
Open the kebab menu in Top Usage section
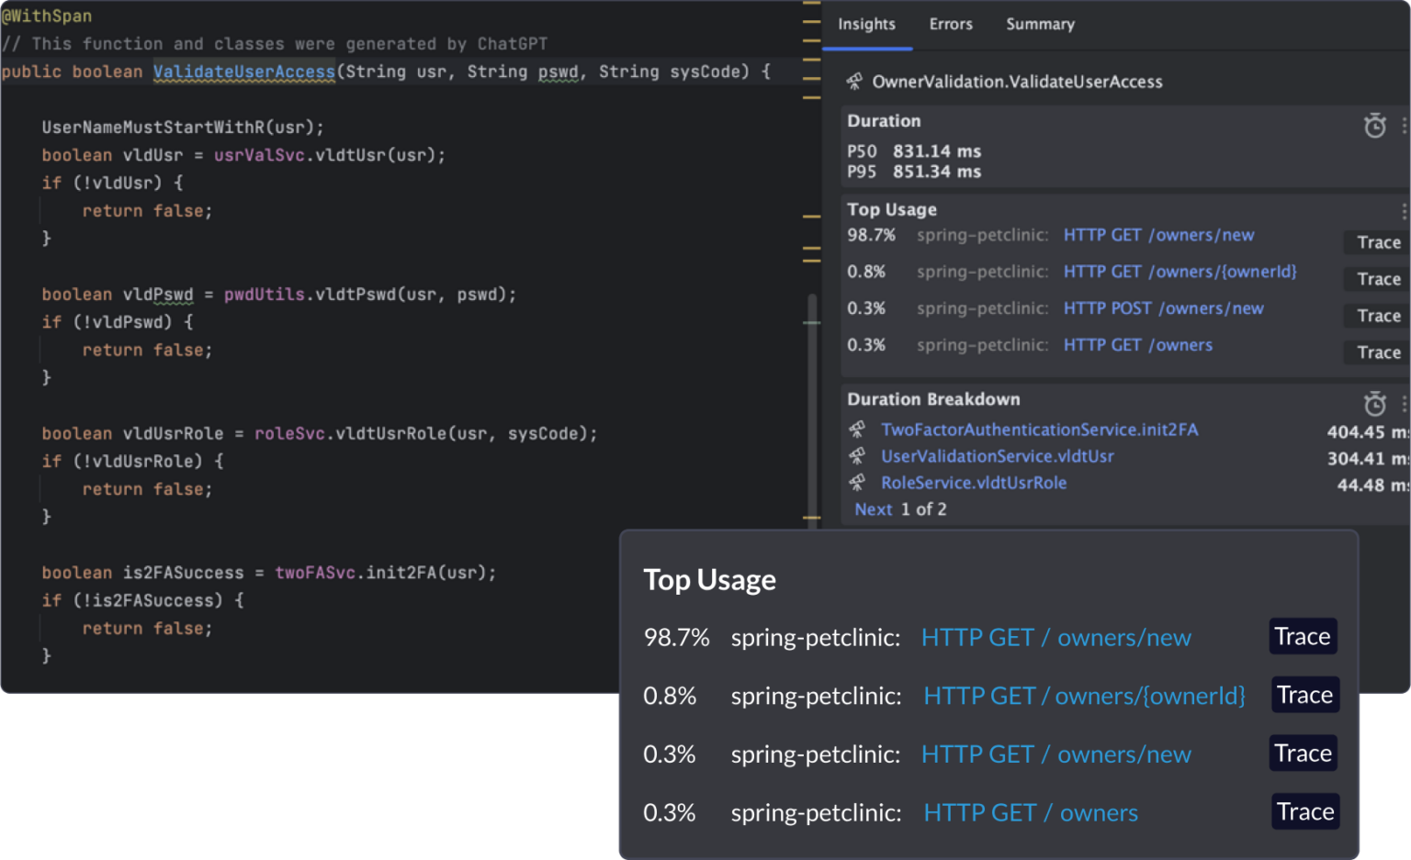(1404, 212)
